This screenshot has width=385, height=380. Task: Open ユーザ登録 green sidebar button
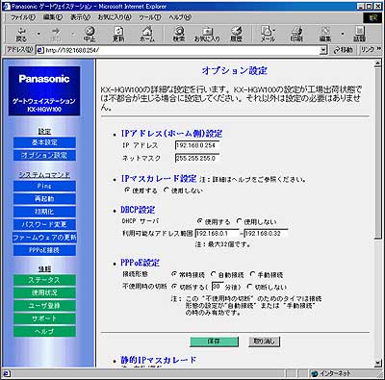coord(44,306)
